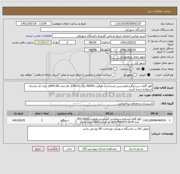Click the چاپ print button
180x174 pixels.
point(69,149)
